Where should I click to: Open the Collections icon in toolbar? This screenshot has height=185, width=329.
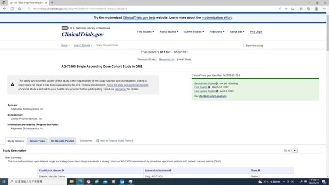309,9
